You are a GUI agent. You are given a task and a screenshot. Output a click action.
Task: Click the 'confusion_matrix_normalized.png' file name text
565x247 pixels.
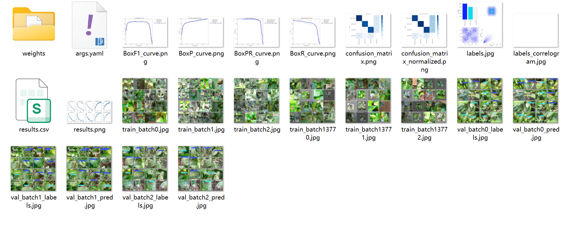coord(424,62)
